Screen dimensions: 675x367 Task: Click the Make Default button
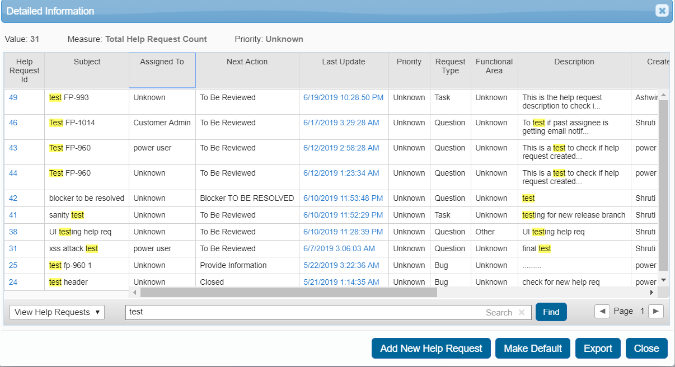tap(532, 349)
